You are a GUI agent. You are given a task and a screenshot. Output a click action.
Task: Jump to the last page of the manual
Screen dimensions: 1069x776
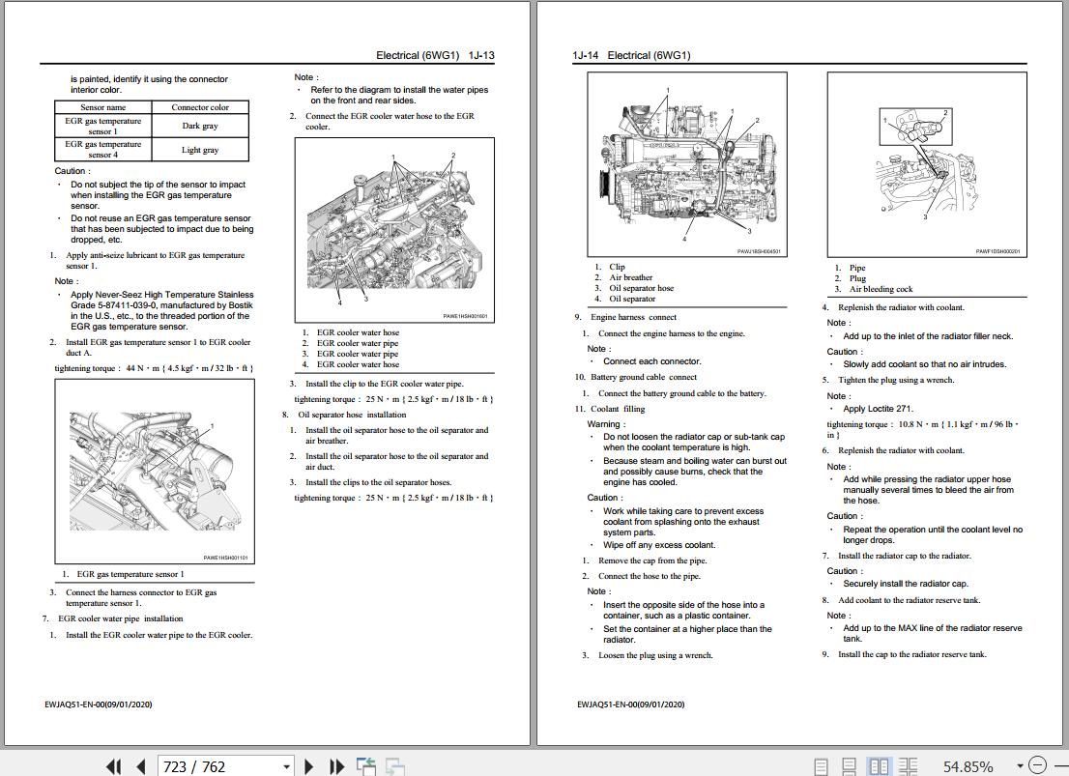click(x=336, y=765)
